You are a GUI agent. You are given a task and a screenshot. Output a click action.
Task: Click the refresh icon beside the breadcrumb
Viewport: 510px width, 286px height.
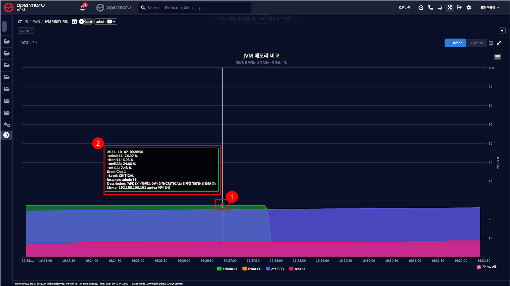[x=20, y=22]
